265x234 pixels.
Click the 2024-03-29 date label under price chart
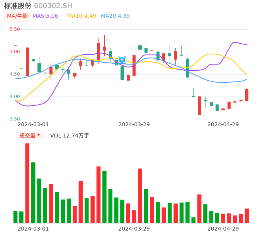coord(134,124)
